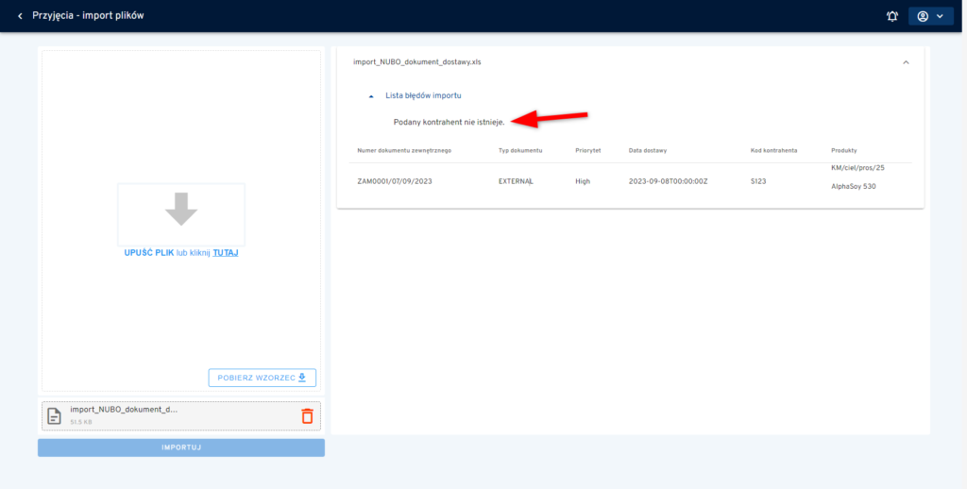
Task: Delete the uploaded file with trash icon
Action: [x=307, y=415]
